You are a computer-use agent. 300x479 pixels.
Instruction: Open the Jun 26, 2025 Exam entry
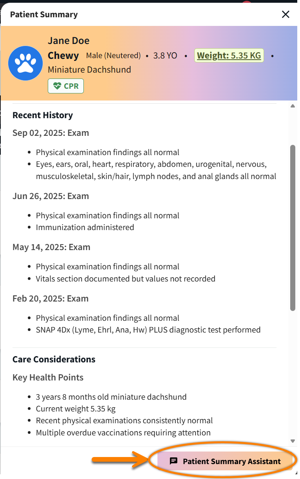click(x=51, y=196)
